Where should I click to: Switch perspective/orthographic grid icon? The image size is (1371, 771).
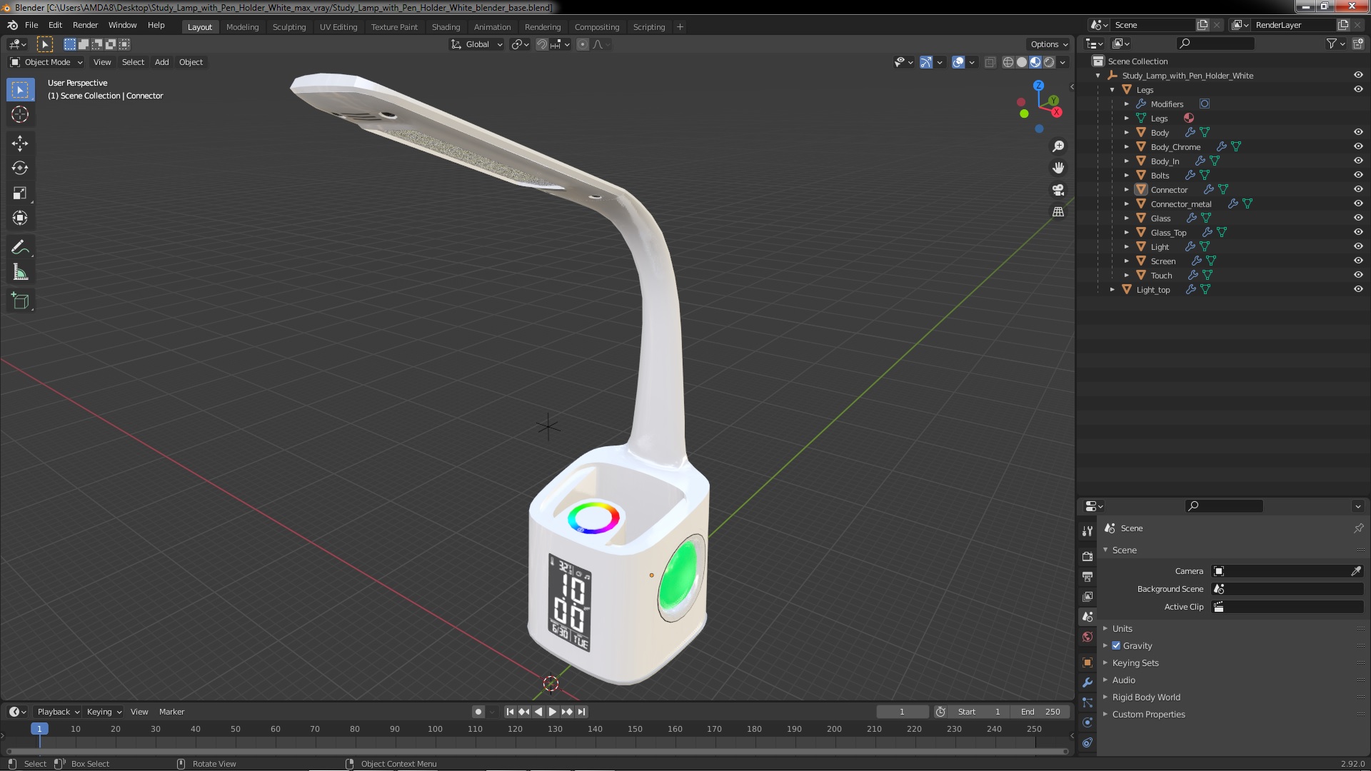tap(1058, 212)
